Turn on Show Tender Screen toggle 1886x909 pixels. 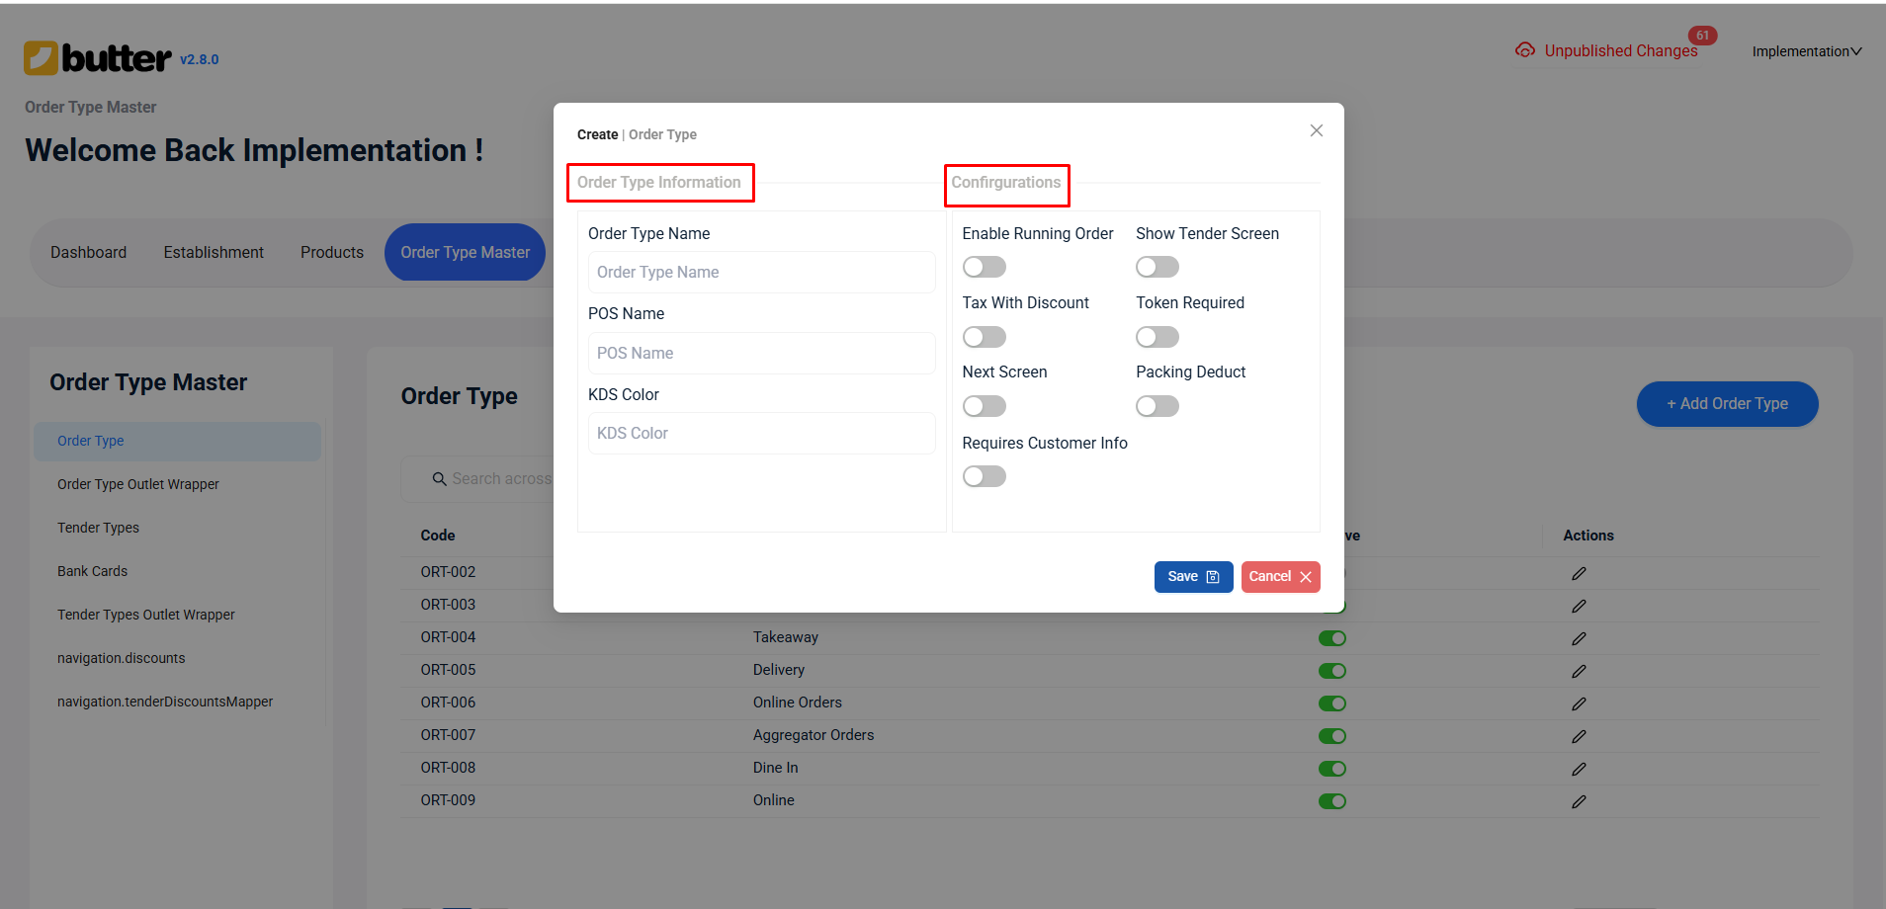1157,267
